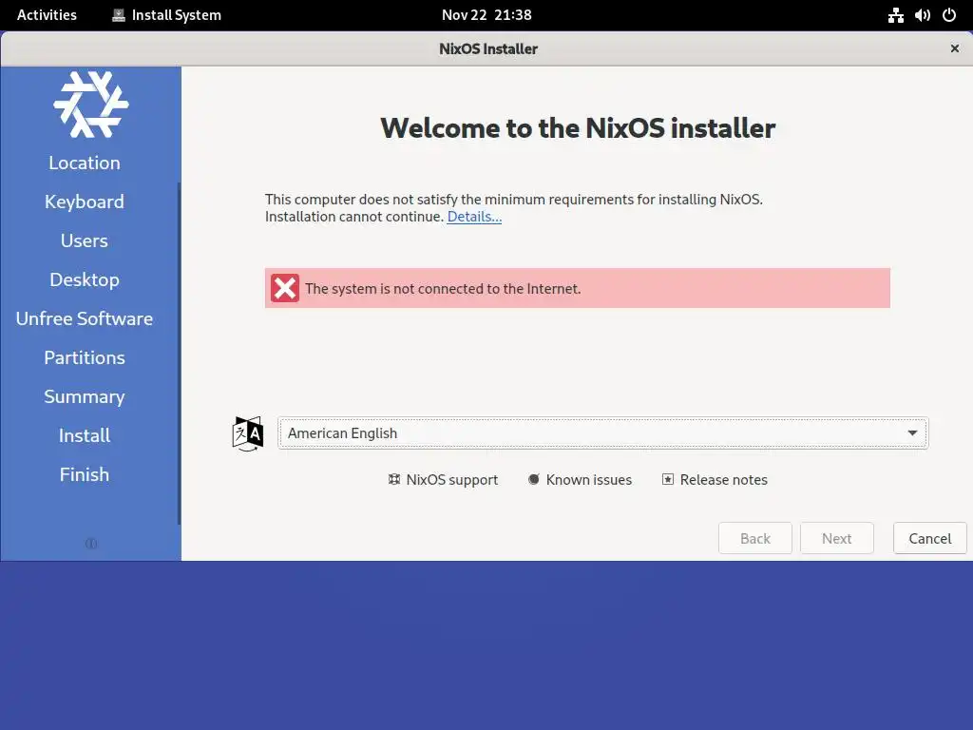Select the Users step in sidebar
973x730 pixels.
(x=85, y=240)
